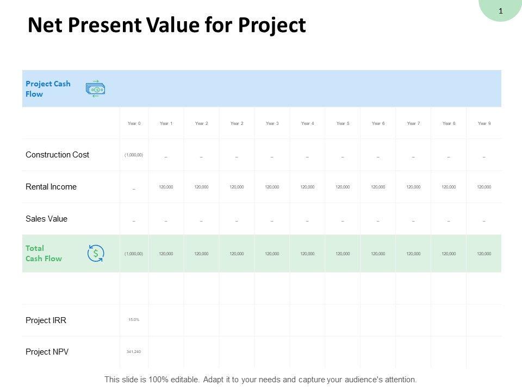Click the editable slide footer note
The width and height of the screenshot is (522, 391).
point(260,380)
